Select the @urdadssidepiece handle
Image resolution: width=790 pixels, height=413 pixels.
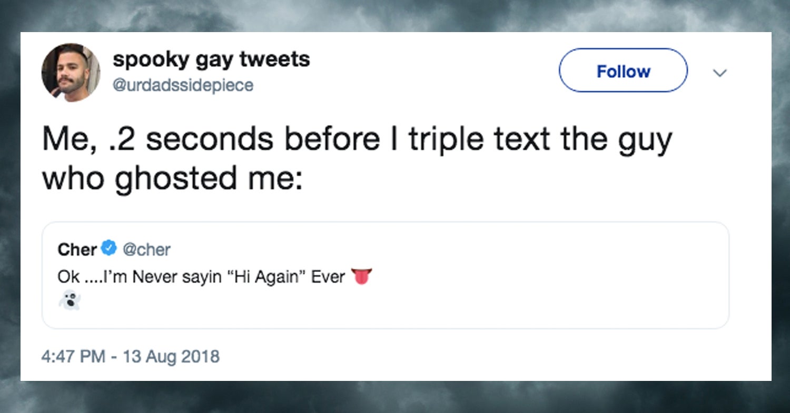(x=184, y=84)
